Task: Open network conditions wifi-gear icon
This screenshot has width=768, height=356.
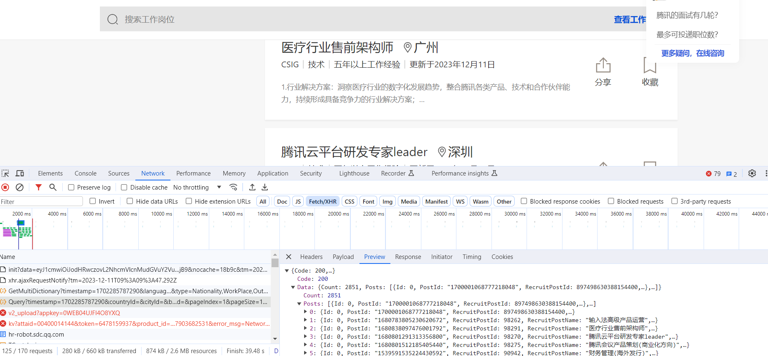Action: click(234, 187)
